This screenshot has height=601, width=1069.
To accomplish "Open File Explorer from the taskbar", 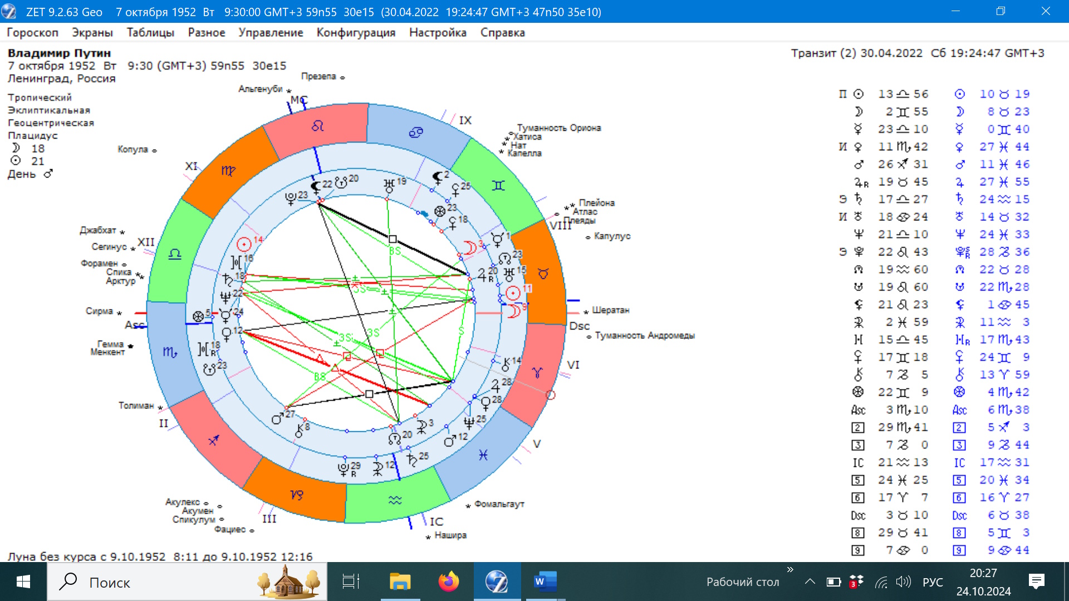I will [x=400, y=582].
